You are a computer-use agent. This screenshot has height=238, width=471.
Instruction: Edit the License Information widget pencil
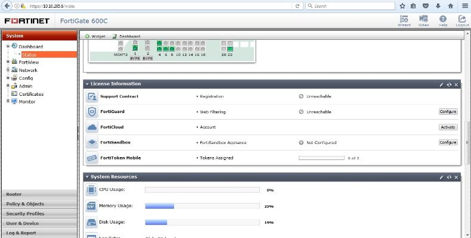tap(441, 84)
